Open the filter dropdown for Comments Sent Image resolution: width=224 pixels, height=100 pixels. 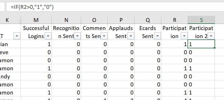pos(104,36)
